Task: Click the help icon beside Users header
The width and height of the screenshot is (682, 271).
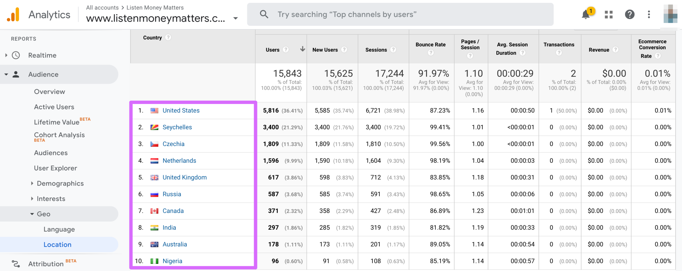Action: 286,50
